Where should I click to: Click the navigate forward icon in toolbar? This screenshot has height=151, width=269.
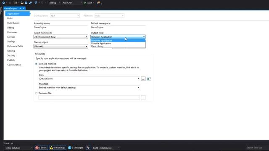10,3
